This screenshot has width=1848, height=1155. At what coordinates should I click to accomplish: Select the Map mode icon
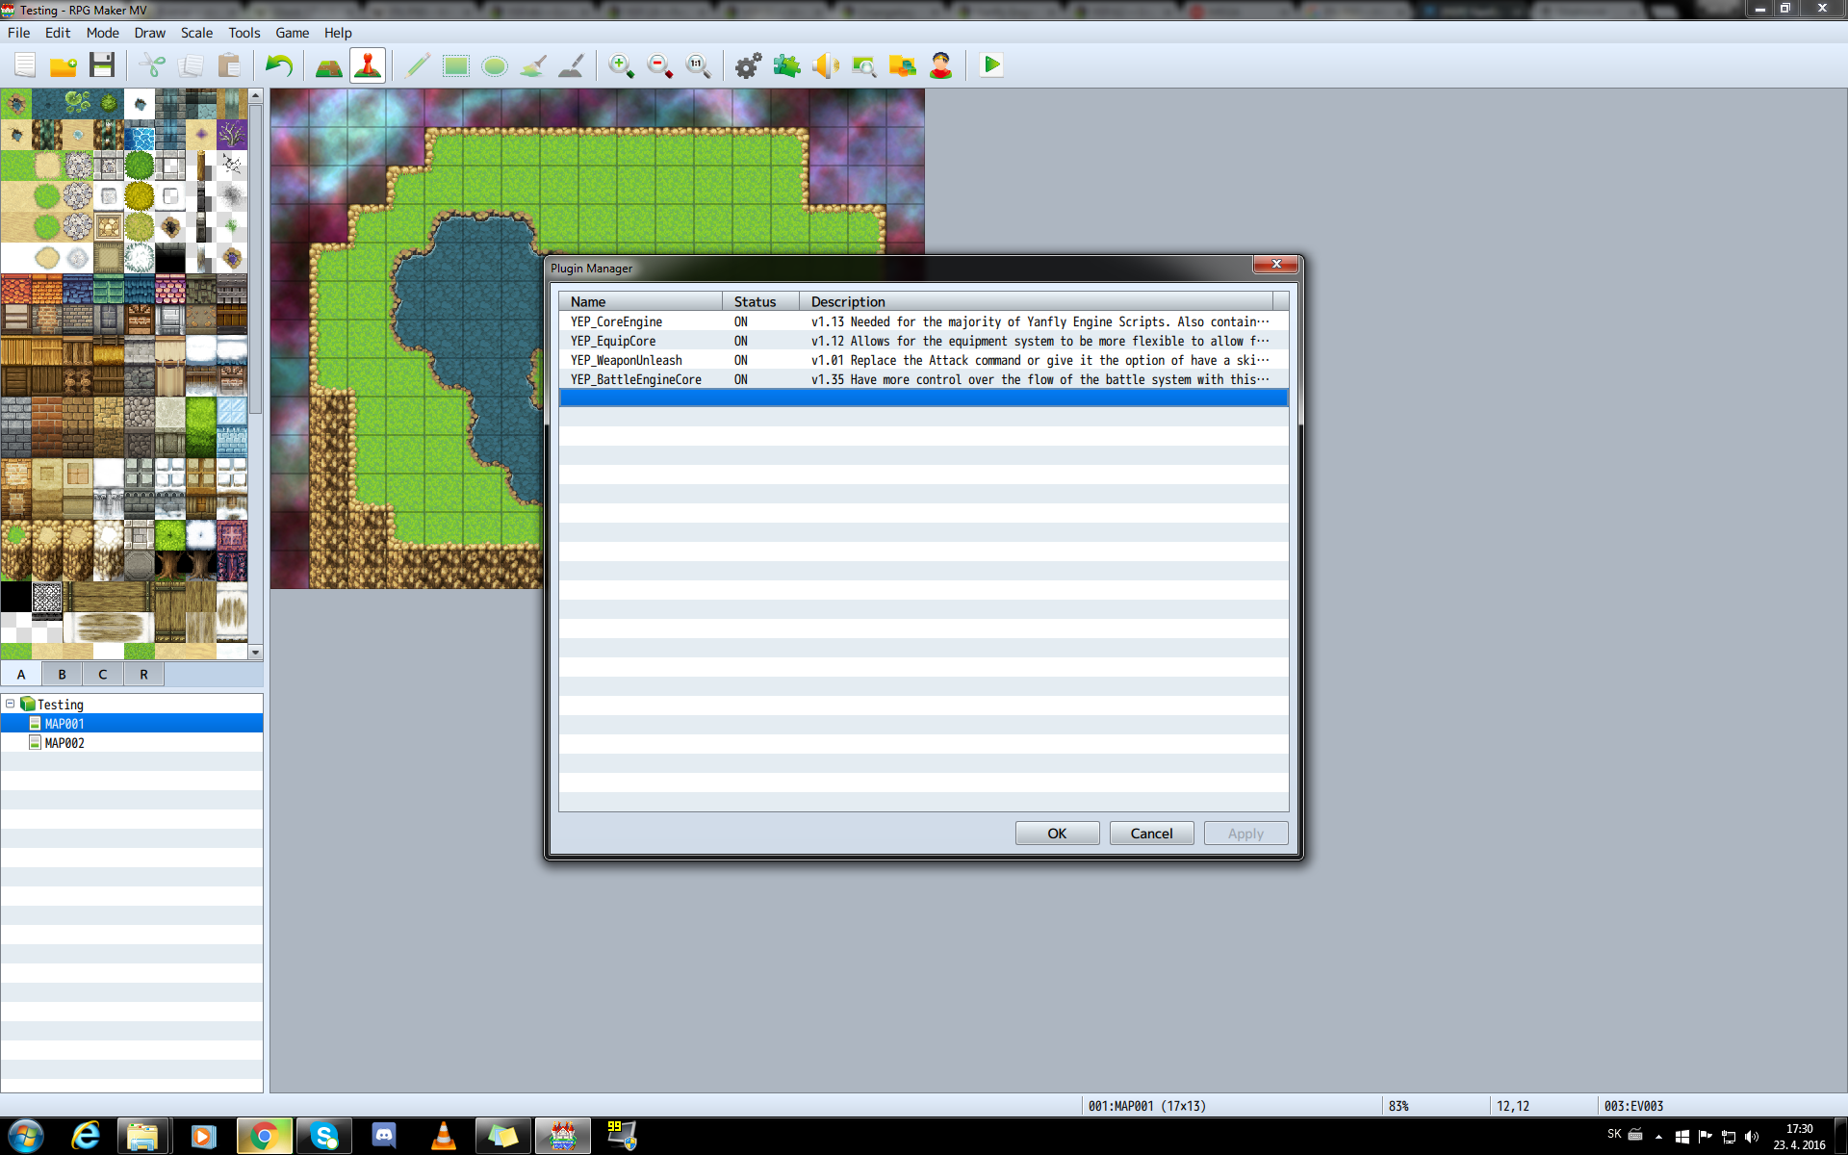point(329,65)
